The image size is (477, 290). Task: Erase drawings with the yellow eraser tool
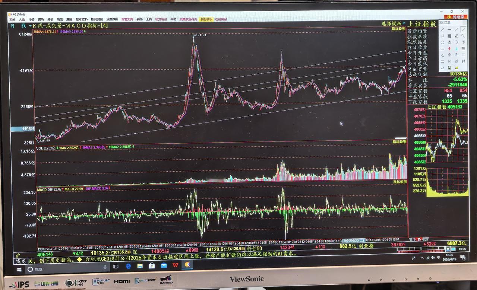[457, 68]
